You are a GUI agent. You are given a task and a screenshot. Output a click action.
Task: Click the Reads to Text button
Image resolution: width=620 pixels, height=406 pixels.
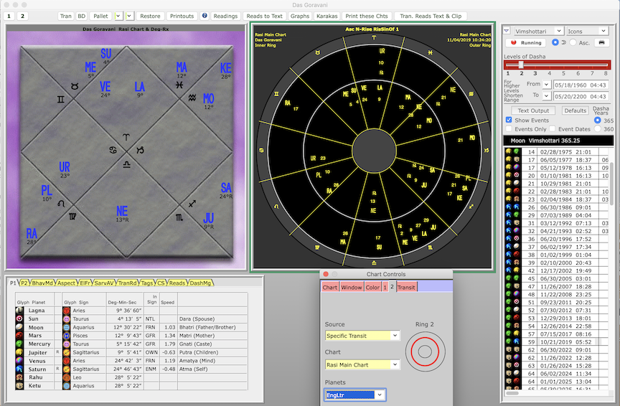click(264, 16)
